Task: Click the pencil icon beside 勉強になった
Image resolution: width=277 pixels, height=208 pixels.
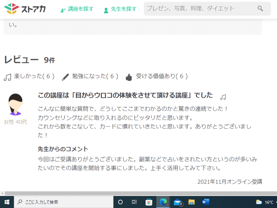Action: (65, 77)
